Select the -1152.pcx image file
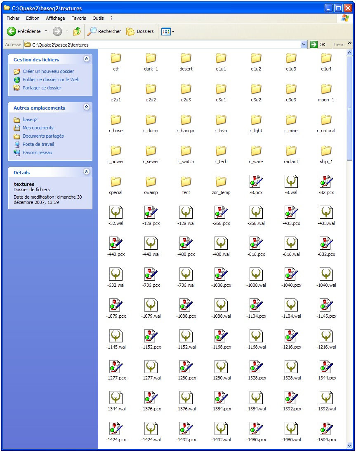The width and height of the screenshot is (356, 452). pyautogui.click(x=151, y=336)
